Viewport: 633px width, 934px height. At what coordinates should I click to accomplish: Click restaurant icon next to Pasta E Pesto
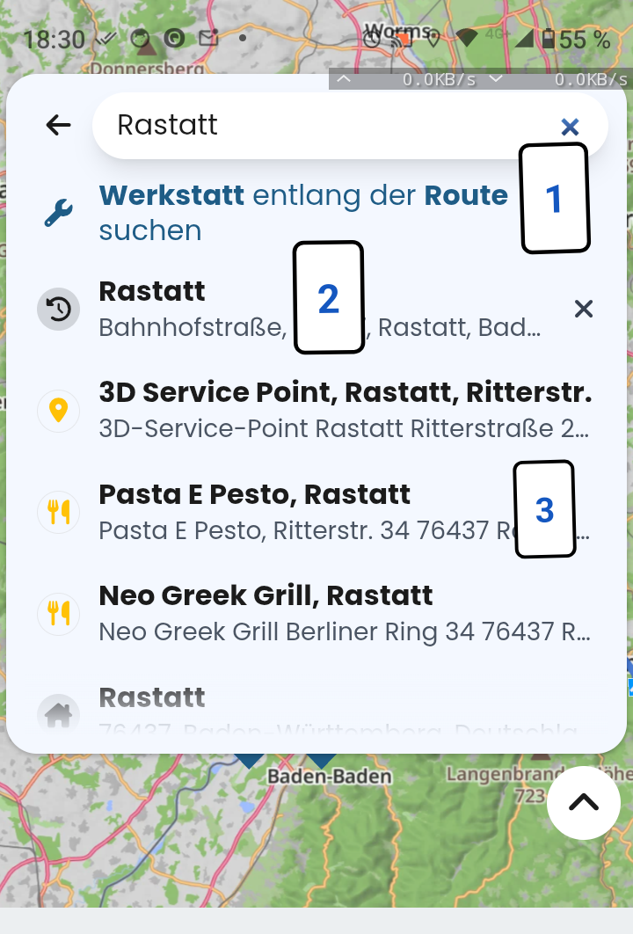point(58,512)
